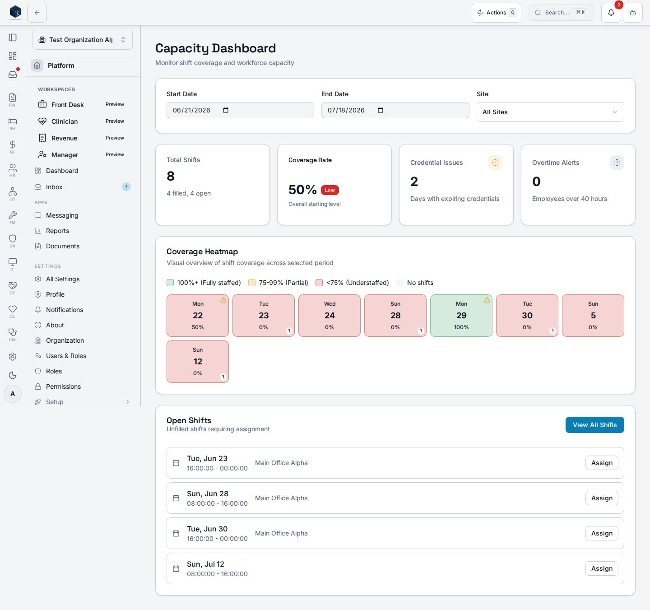Click the Coverage Rate Low badge
The width and height of the screenshot is (650, 610).
(330, 190)
